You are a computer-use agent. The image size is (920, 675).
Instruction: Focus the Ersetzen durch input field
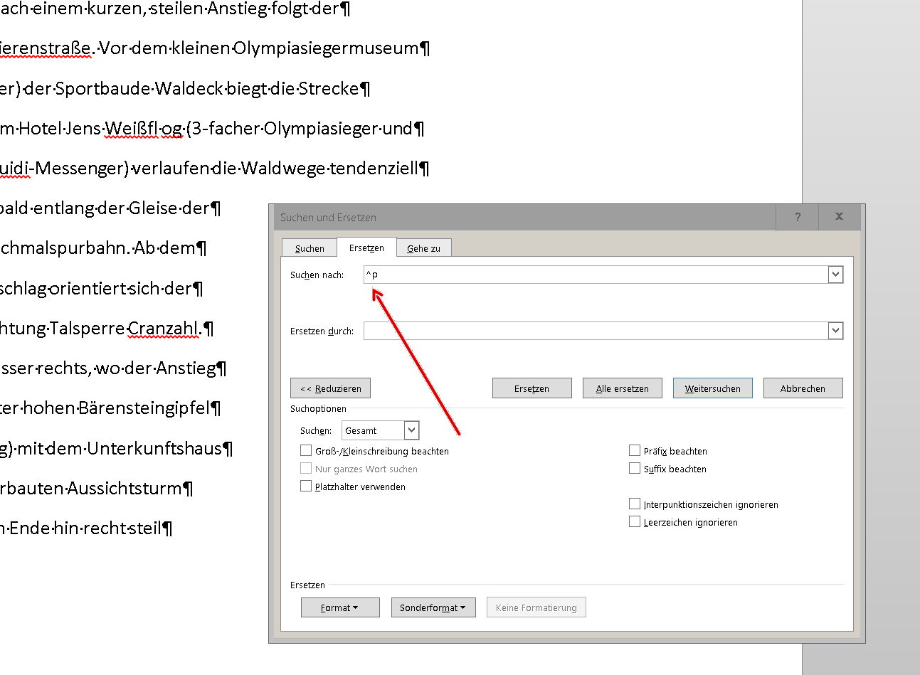pyautogui.click(x=596, y=331)
